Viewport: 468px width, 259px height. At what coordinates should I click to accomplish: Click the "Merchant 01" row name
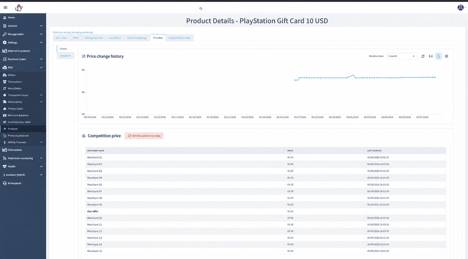95,157
